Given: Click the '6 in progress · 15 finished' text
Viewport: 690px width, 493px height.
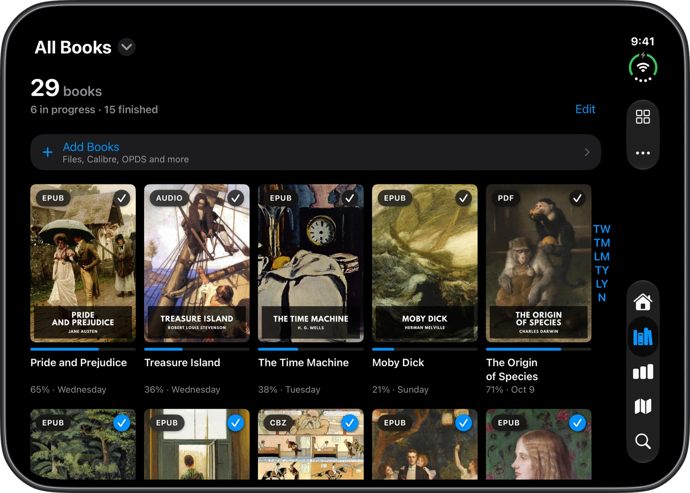Looking at the screenshot, I should tap(94, 109).
